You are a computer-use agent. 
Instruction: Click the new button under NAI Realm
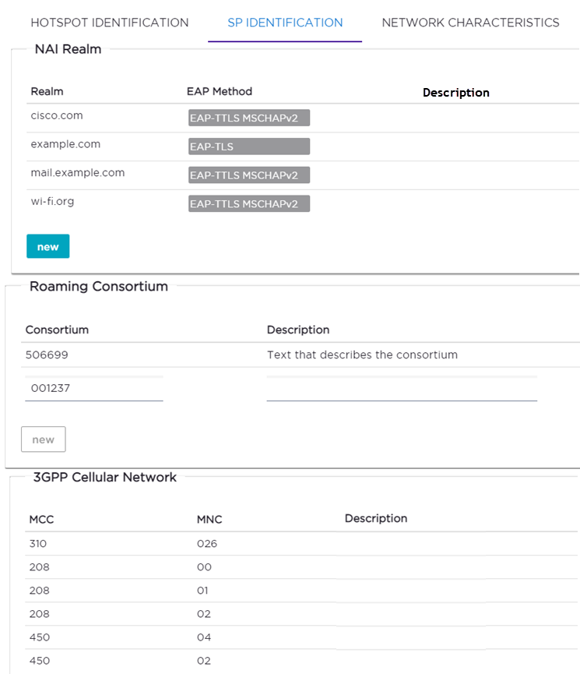(x=47, y=245)
